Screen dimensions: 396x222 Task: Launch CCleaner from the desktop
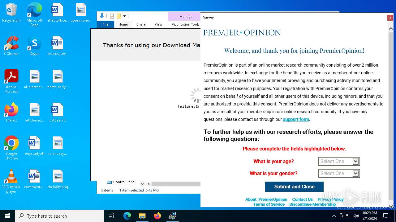(x=11, y=46)
